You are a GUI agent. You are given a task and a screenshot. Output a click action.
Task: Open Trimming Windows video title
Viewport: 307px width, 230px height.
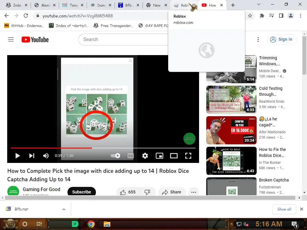click(x=270, y=61)
